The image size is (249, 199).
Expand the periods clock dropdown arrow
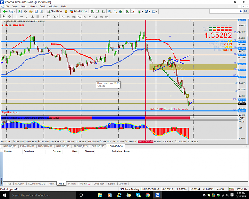pyautogui.click(x=149, y=12)
